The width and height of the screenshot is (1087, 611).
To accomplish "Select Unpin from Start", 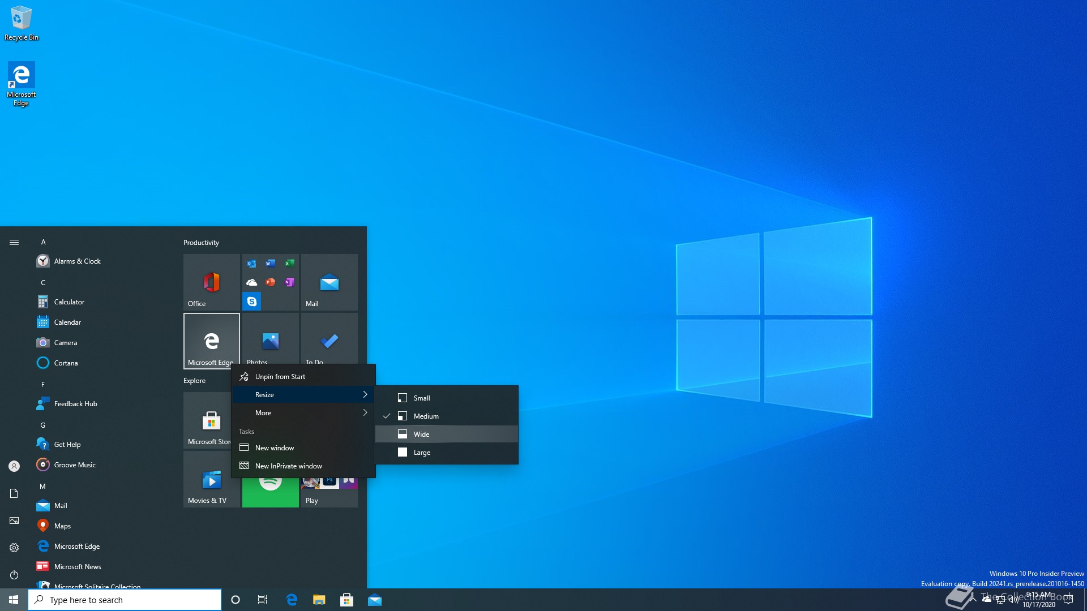I will pos(303,377).
